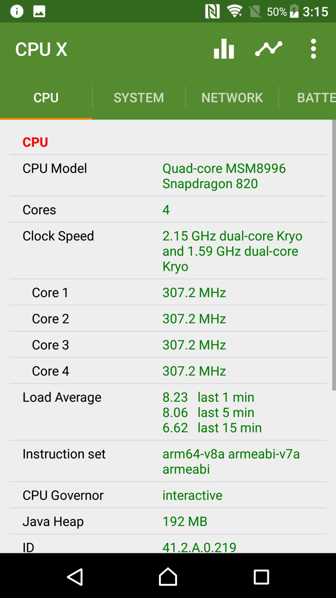This screenshot has height=598, width=336.
Task: Tap the NFC status icon
Action: (212, 12)
